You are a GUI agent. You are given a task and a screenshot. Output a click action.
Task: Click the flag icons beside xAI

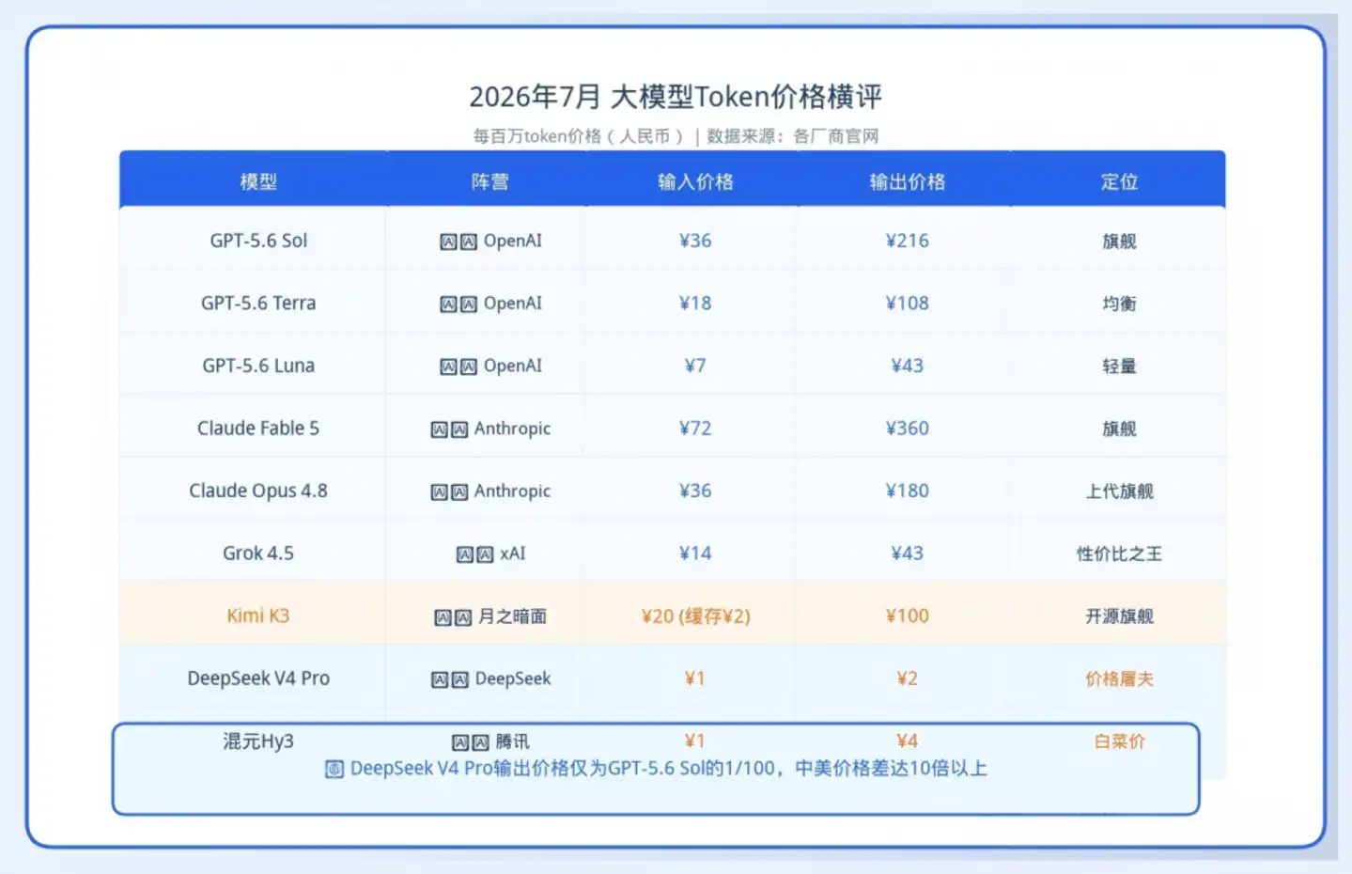475,554
